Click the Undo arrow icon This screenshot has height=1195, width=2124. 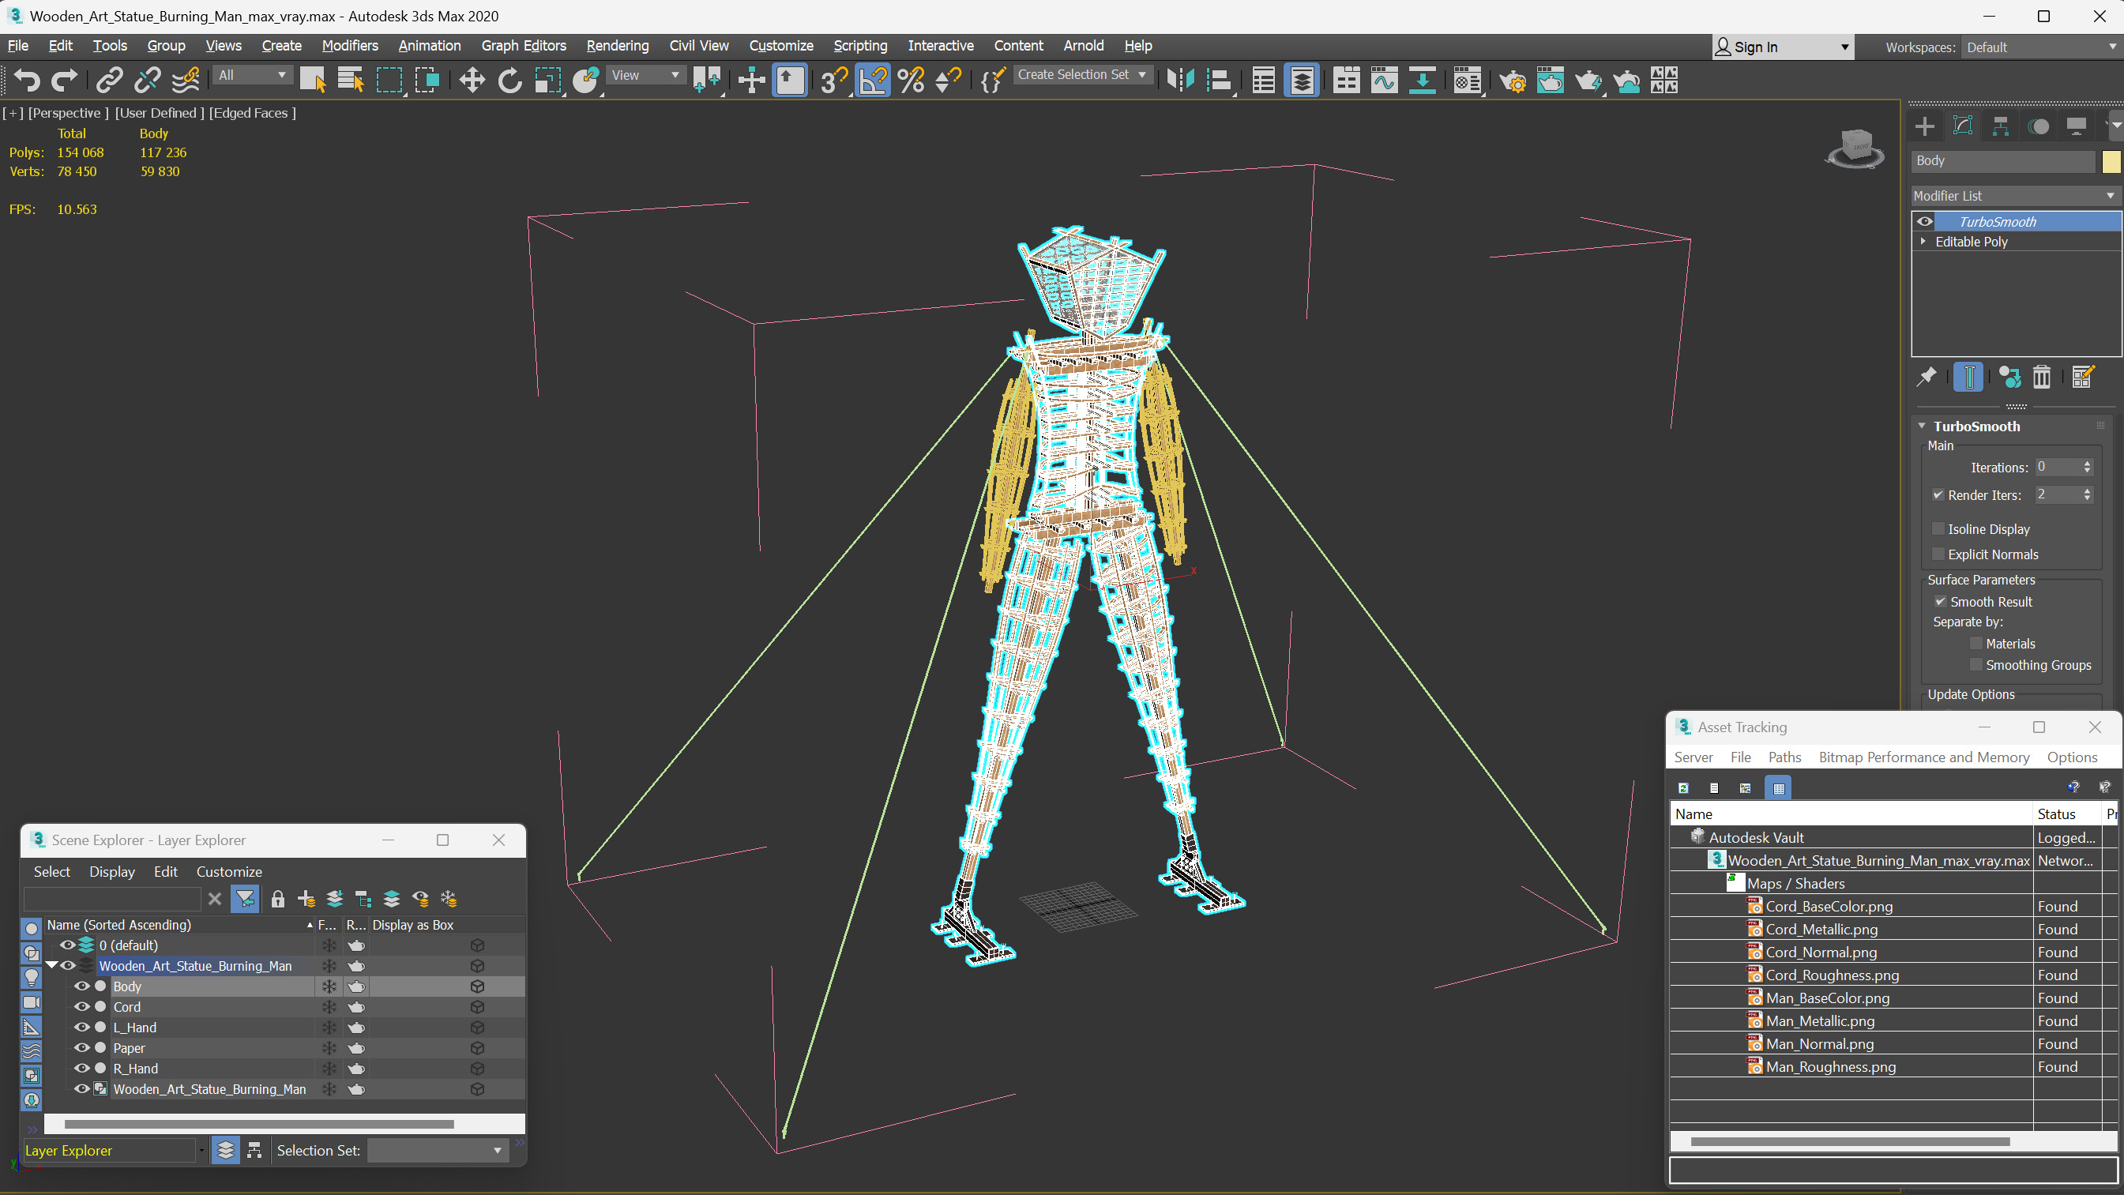[27, 80]
